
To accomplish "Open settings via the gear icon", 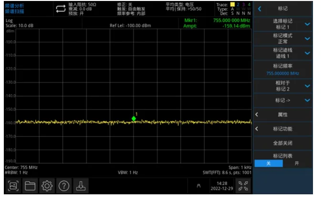I will pos(47,186).
